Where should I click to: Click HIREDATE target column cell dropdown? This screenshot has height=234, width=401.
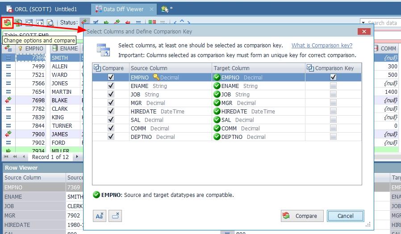259,111
